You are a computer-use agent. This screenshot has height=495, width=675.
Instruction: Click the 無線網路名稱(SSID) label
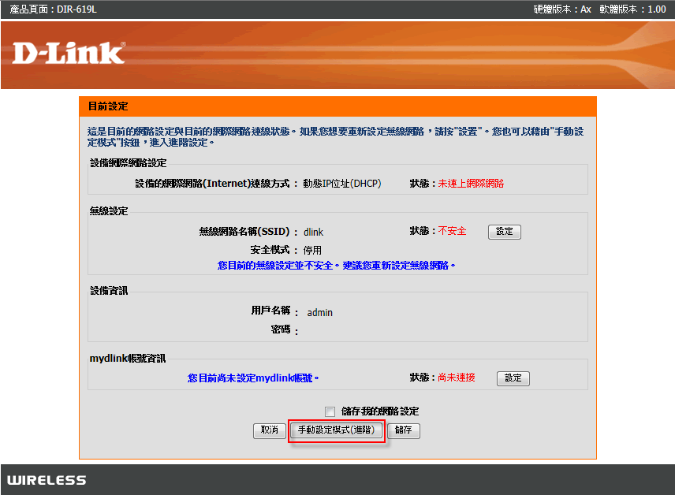(x=244, y=232)
